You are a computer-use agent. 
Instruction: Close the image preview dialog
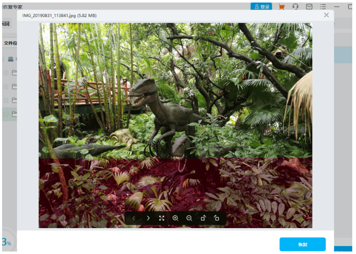(326, 15)
